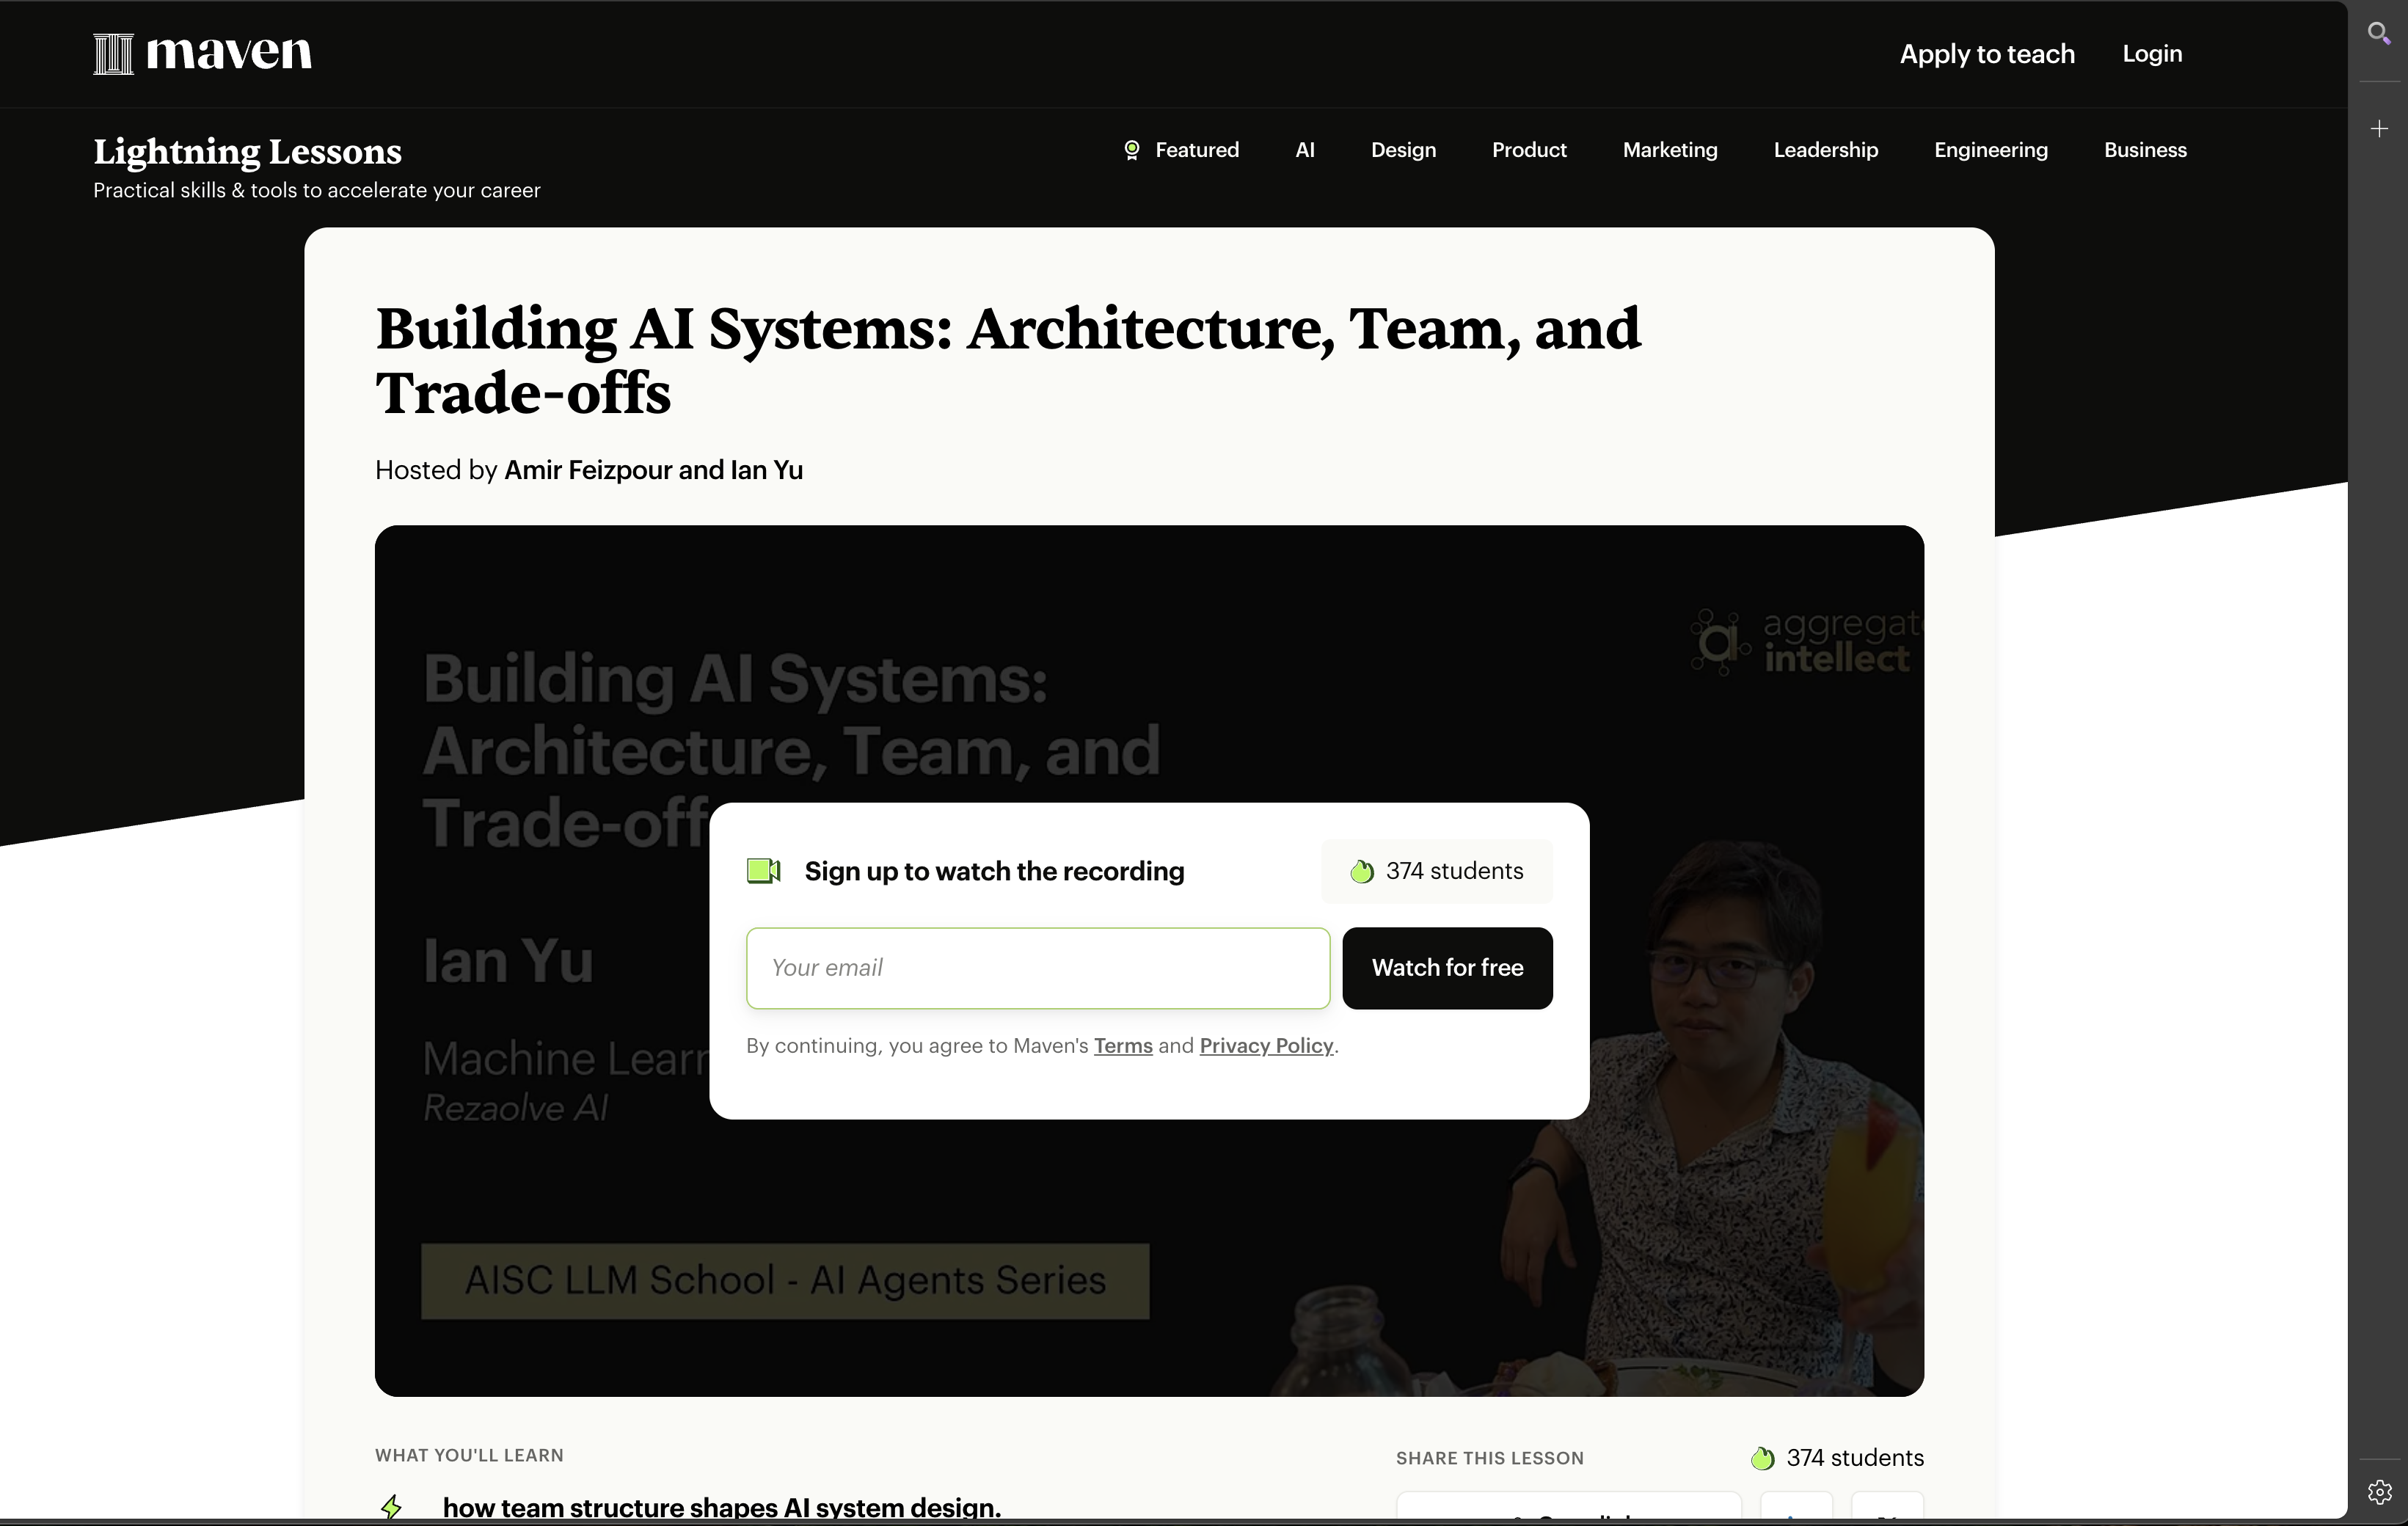Click host names Amir Feizpour and Ian Yu
Image resolution: width=2408 pixels, height=1526 pixels.
[x=653, y=470]
